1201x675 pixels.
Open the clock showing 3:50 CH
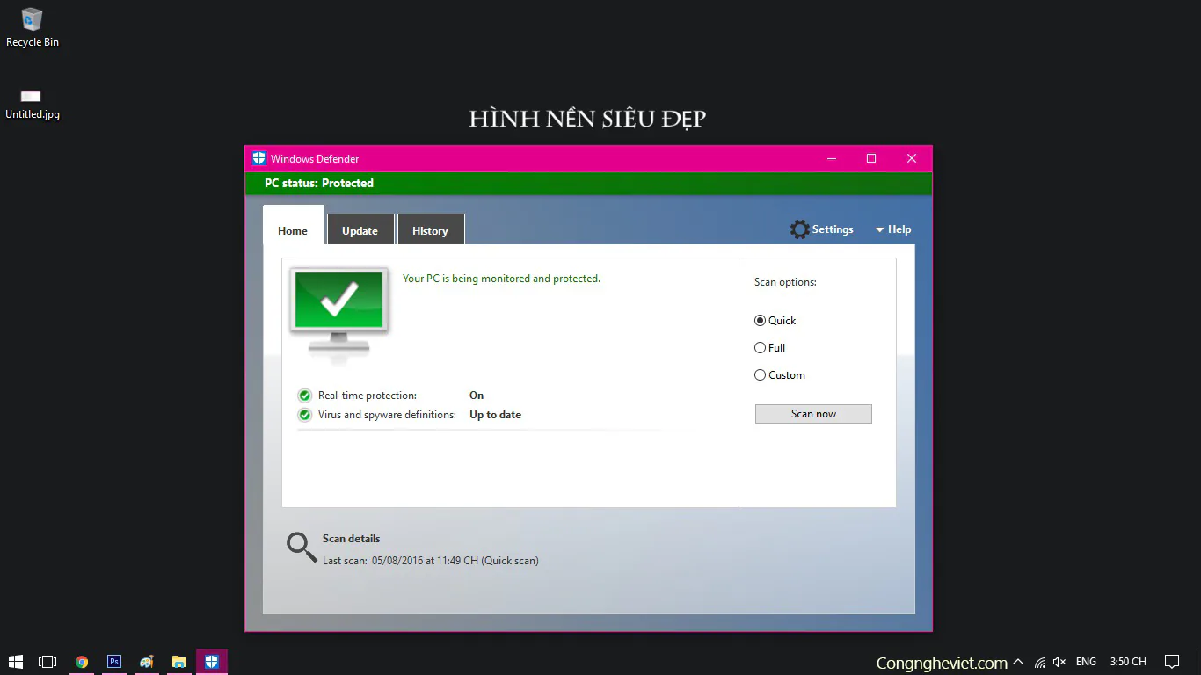(x=1128, y=662)
